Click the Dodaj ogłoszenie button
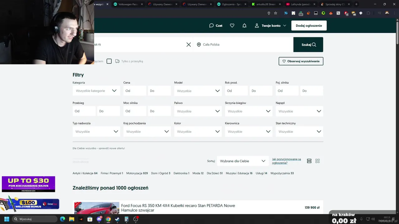 click(x=309, y=26)
